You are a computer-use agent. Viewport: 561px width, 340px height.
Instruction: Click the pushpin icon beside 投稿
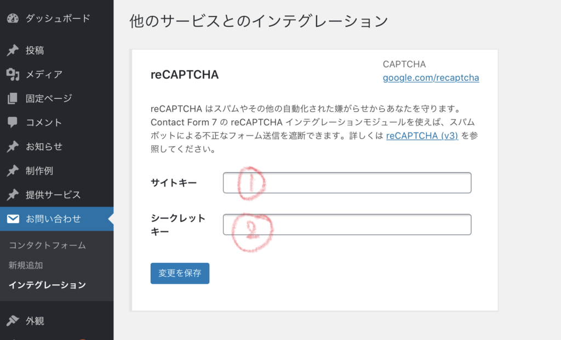[13, 50]
